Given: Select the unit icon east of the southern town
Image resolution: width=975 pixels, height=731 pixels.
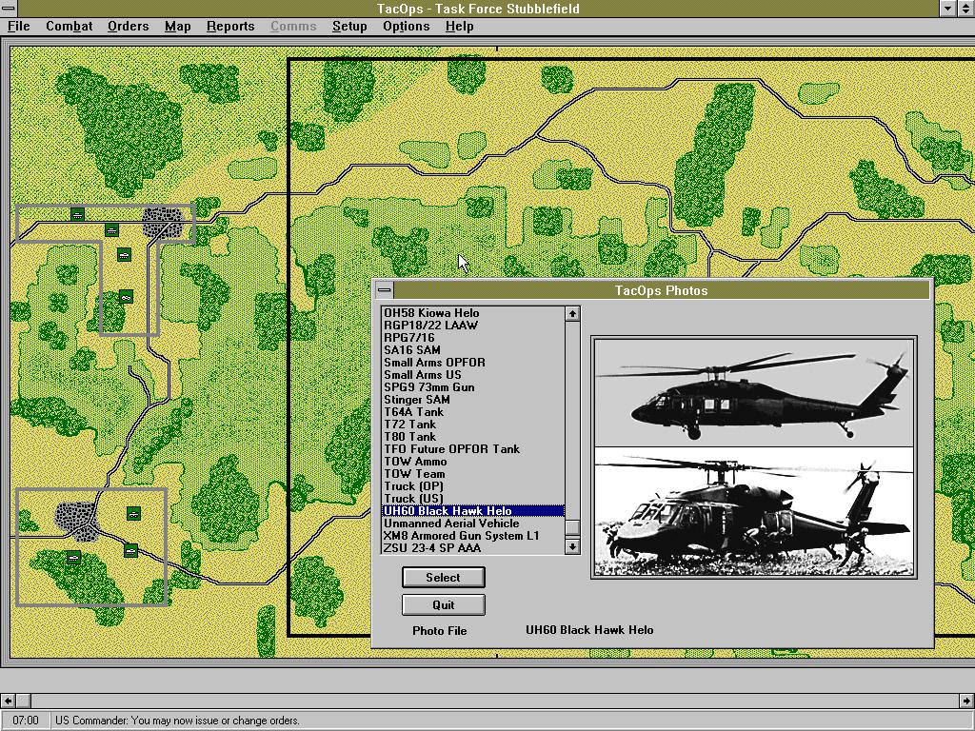Looking at the screenshot, I should click(x=133, y=513).
